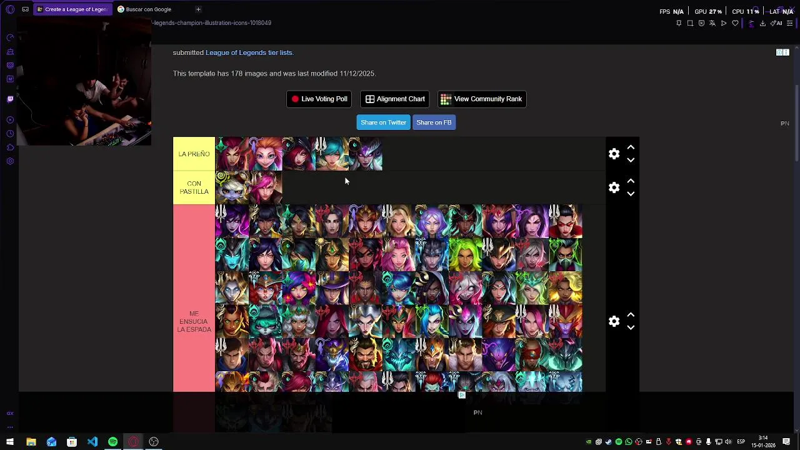Click the LA PREÑO yellow tier label
The image size is (800, 450).
(194, 154)
